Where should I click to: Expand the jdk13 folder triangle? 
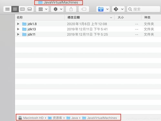point(18,29)
